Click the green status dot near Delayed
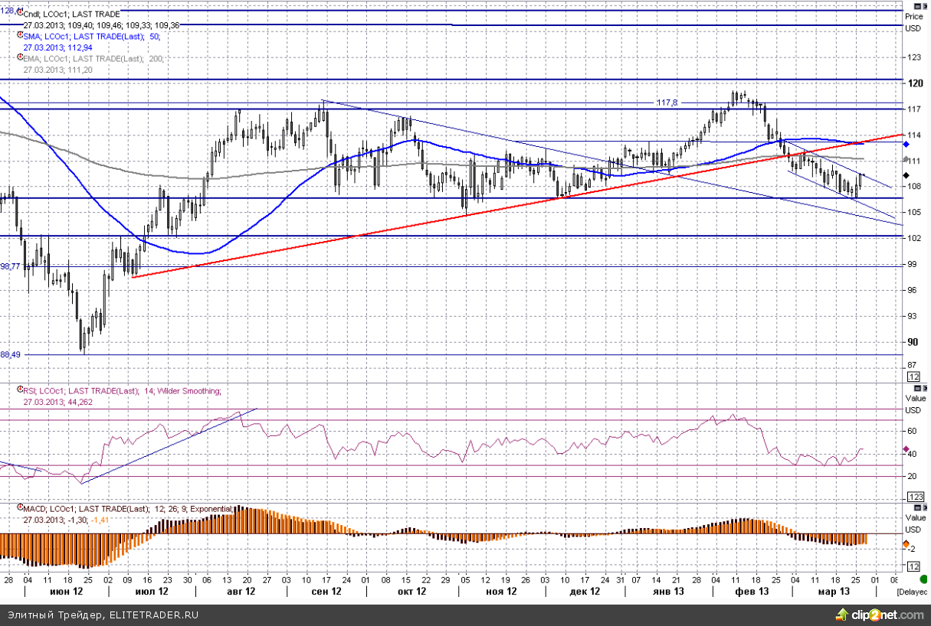This screenshot has width=931, height=626. [923, 579]
